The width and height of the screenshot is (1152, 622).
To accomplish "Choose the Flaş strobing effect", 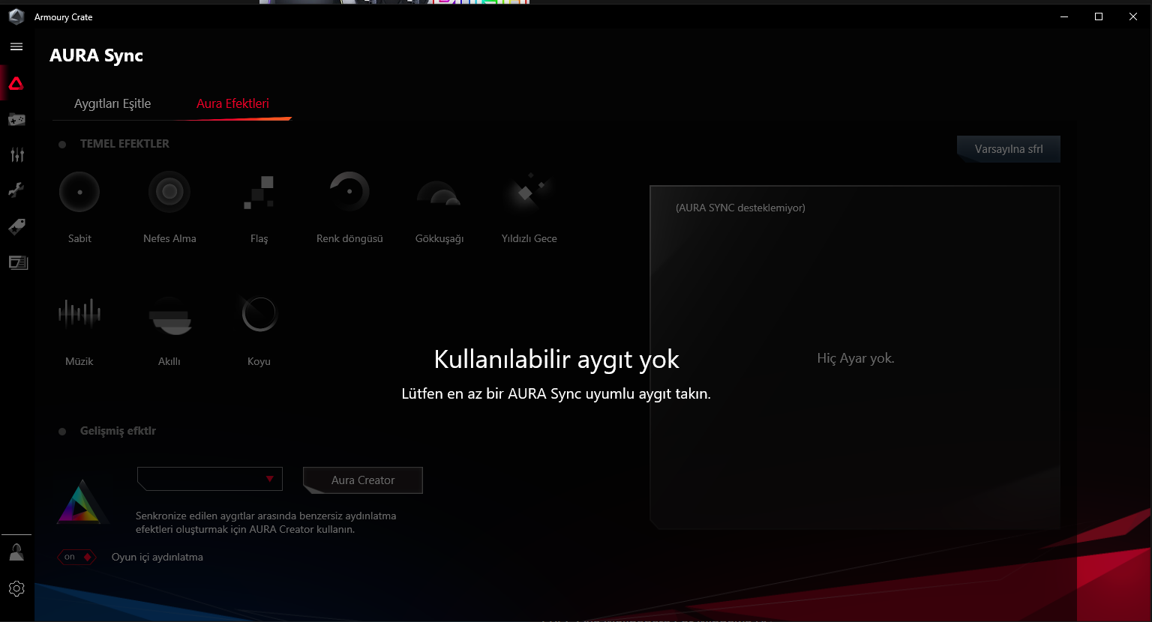I will (x=259, y=192).
